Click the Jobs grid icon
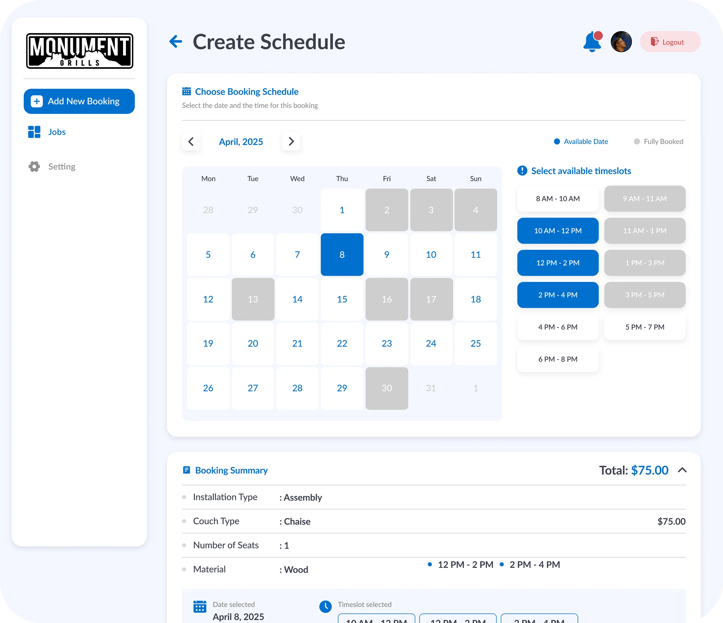Image resolution: width=723 pixels, height=623 pixels. [x=34, y=132]
